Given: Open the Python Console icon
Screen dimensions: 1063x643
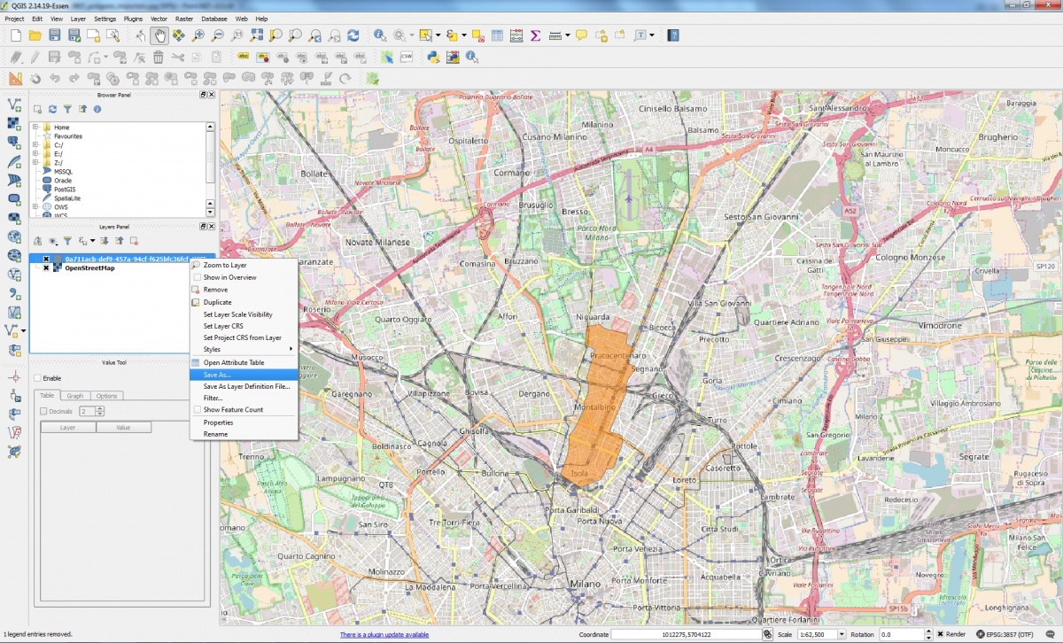Looking at the screenshot, I should point(433,57).
